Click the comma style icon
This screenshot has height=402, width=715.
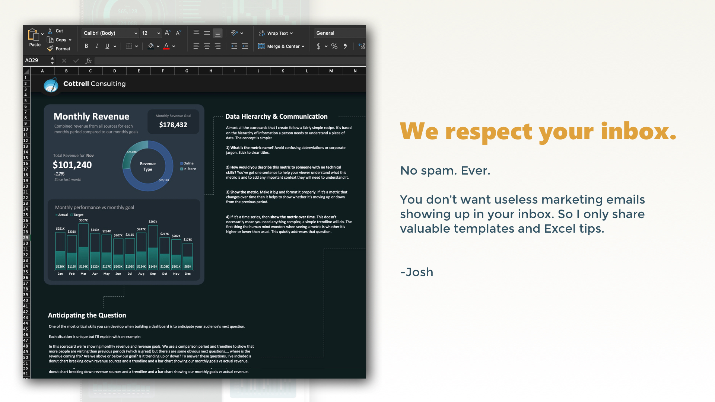(345, 46)
